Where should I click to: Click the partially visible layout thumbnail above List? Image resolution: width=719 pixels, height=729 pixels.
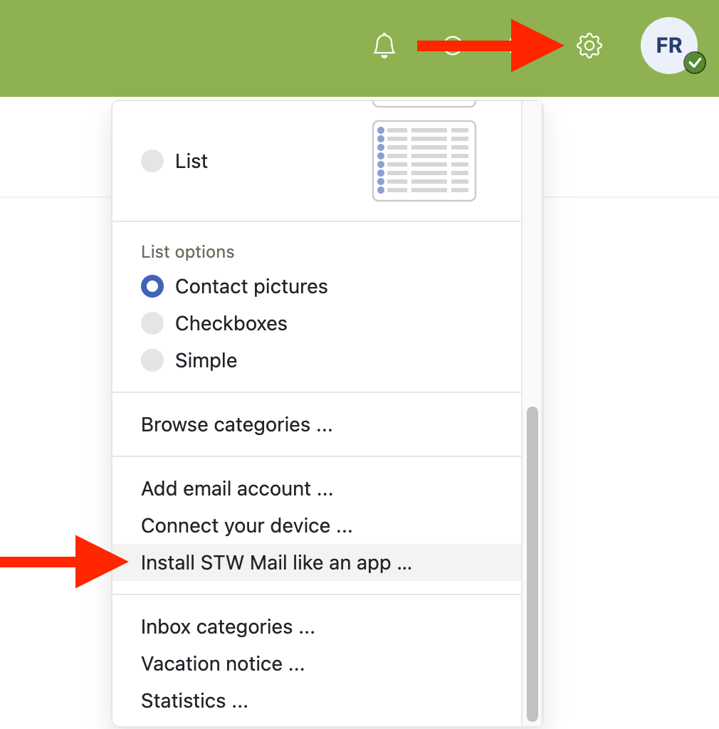coord(424,104)
